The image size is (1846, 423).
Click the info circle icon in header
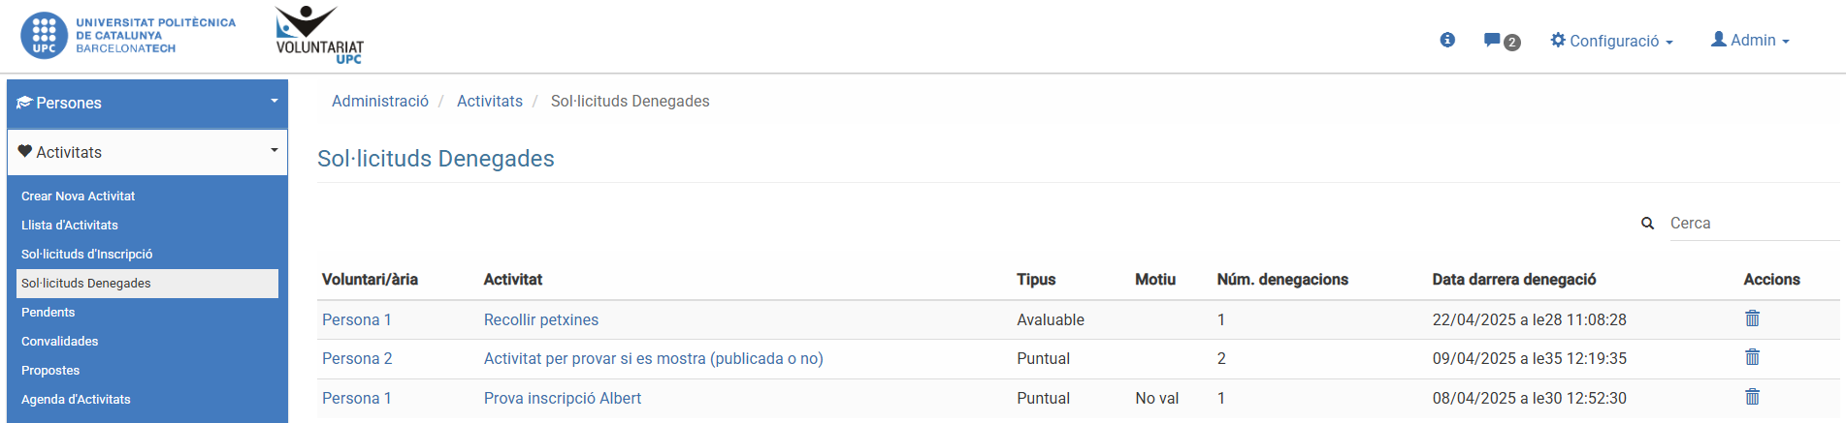(x=1447, y=40)
